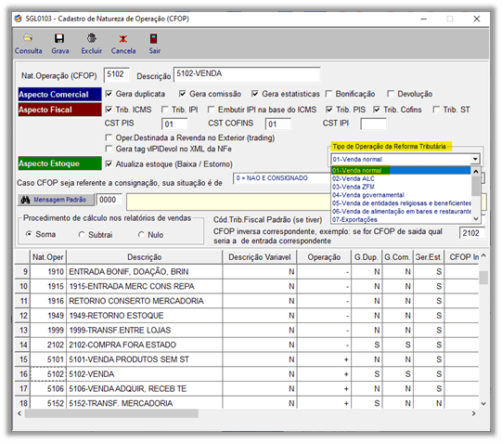Toggle Atualiza estoque checkbox
502x443 pixels.
(x=109, y=164)
